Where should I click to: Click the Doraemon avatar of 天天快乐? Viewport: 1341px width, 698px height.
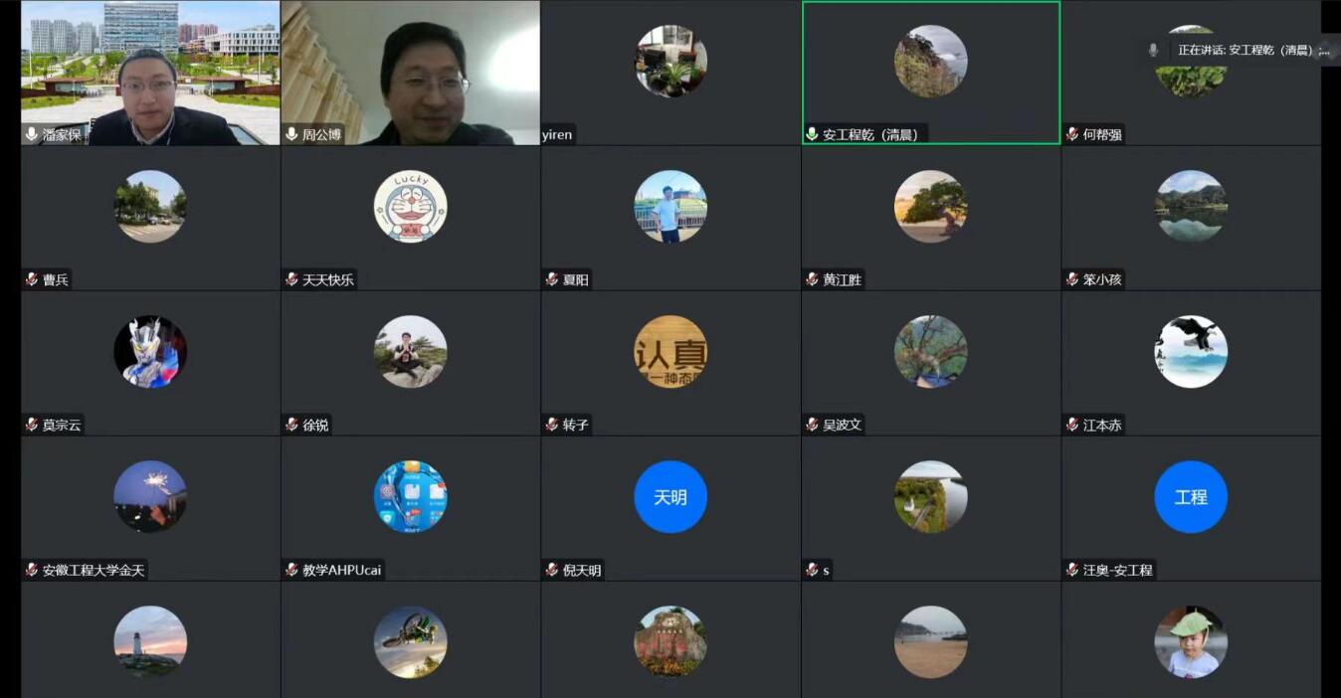(410, 206)
